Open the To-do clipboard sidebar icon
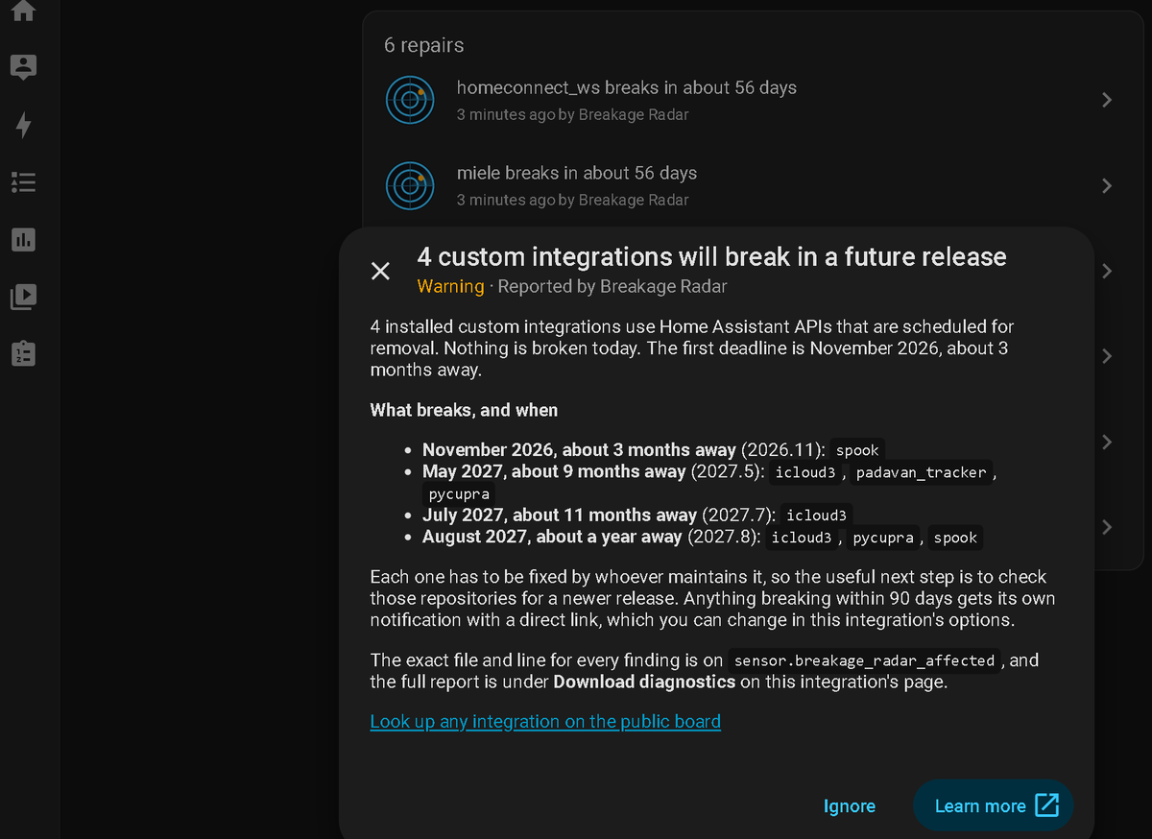The width and height of the screenshot is (1152, 839). pyautogui.click(x=23, y=353)
